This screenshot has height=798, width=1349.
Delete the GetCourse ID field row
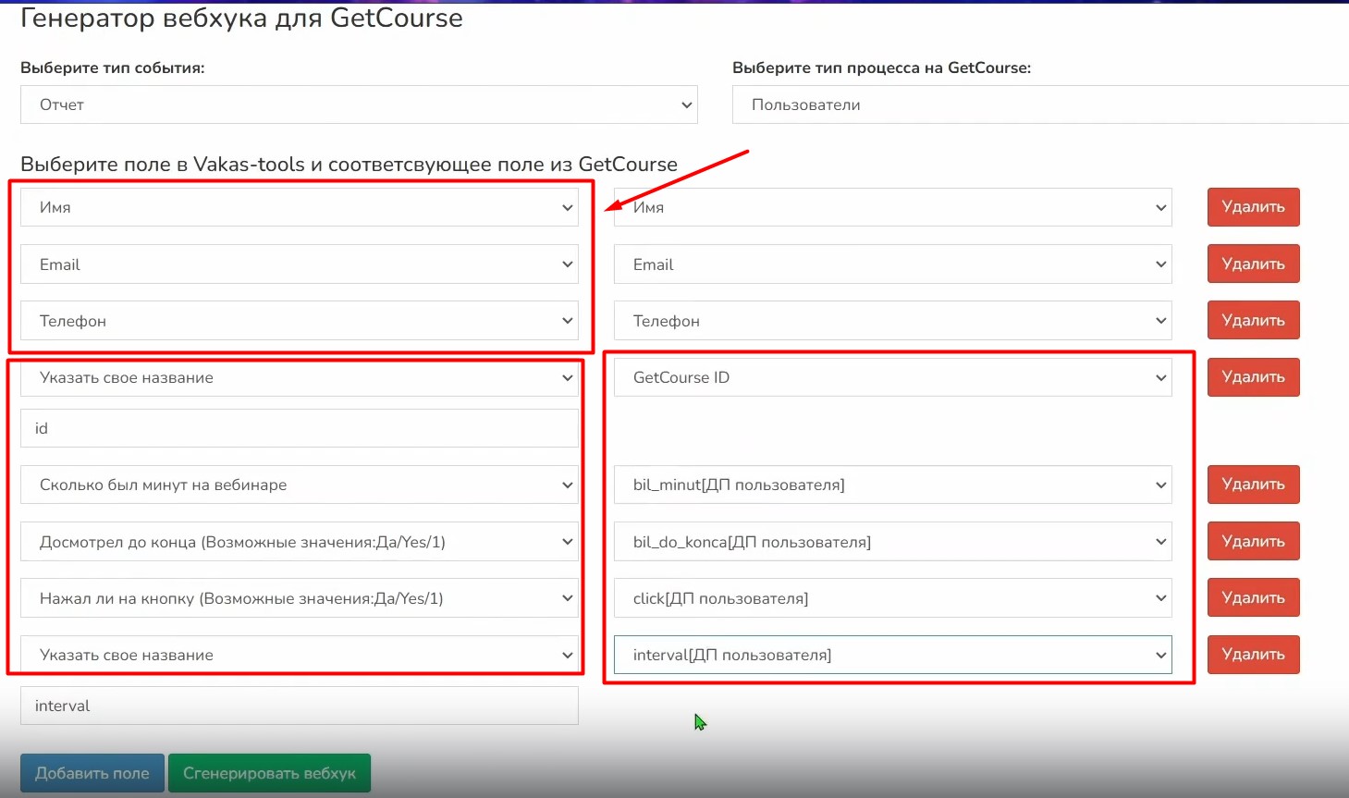tap(1253, 377)
